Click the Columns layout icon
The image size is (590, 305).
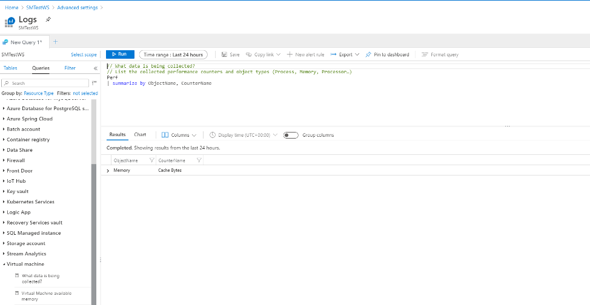(x=165, y=135)
